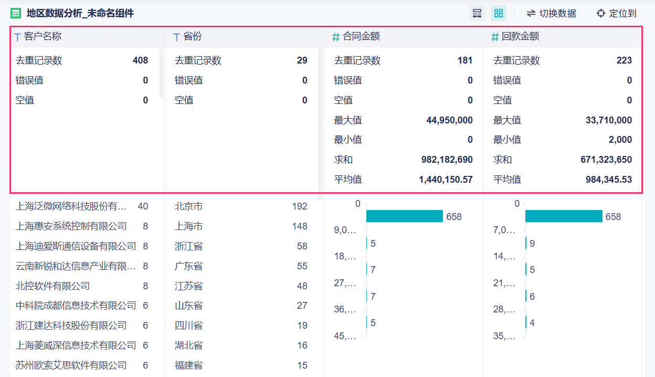
Task: Switch to table list view icon
Action: point(477,14)
